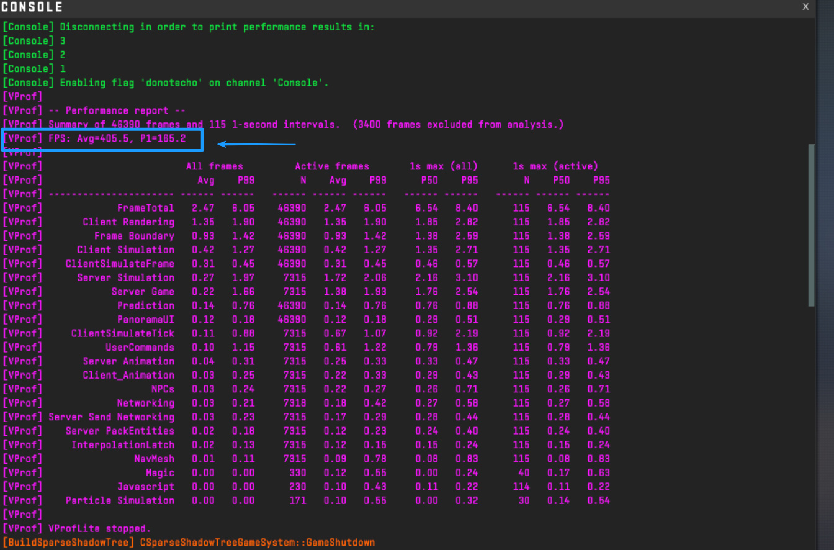Click the '-- Performance report --' line
The image size is (834, 550).
click(94, 110)
